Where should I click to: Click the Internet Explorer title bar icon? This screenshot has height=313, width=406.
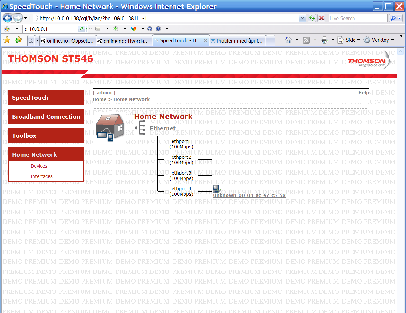coord(5,7)
